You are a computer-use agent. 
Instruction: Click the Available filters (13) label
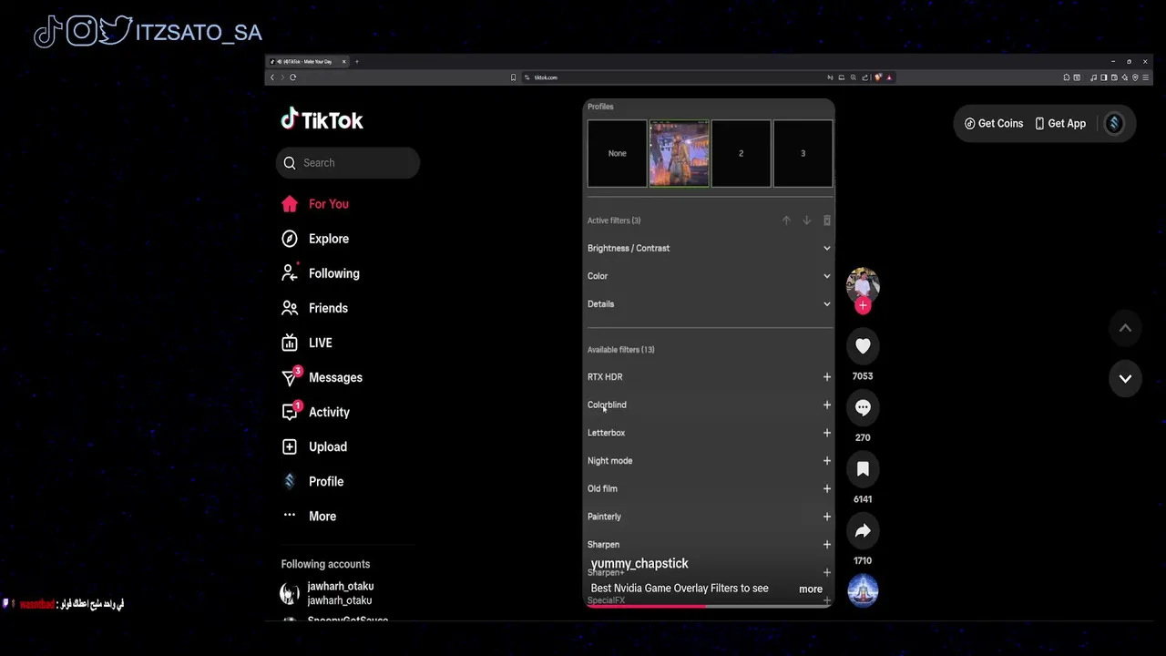pos(620,350)
